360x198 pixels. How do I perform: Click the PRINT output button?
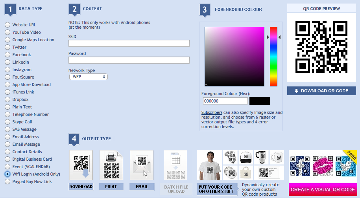111,187
